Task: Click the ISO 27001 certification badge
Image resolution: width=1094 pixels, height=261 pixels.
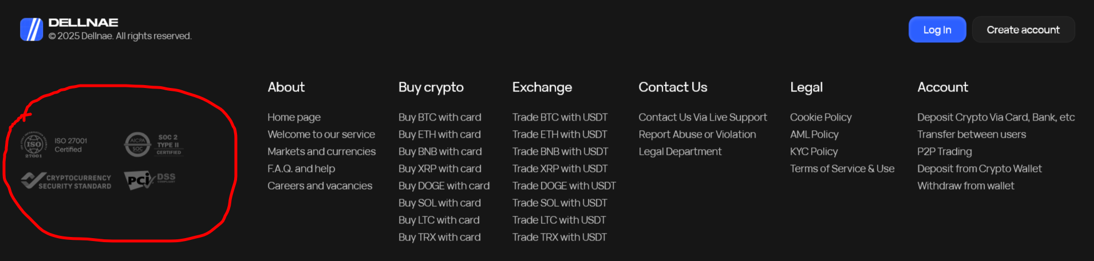Action: (x=54, y=145)
